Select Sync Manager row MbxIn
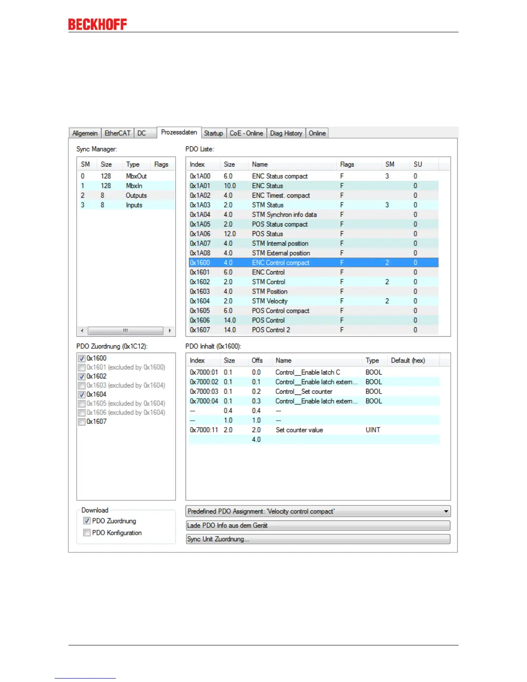527x682 pixels. coord(127,186)
